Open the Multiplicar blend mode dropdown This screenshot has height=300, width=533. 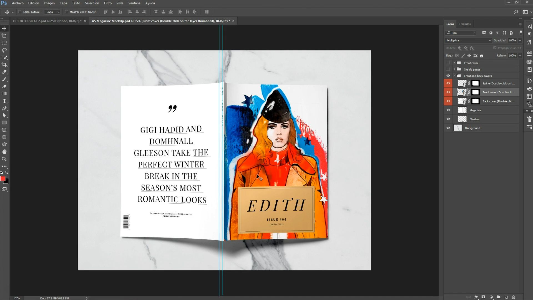[468, 40]
